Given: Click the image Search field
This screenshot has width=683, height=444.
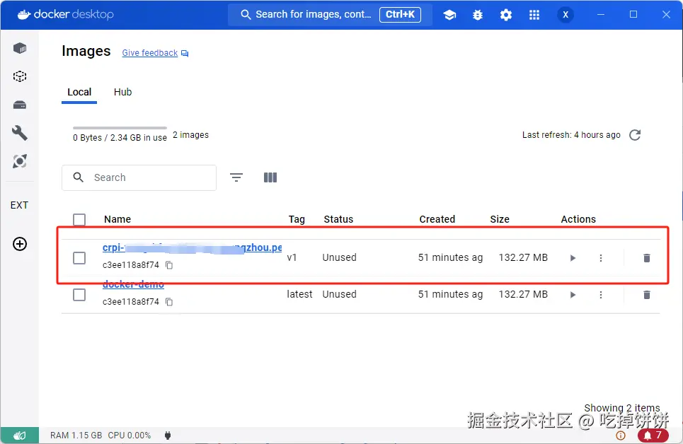Looking at the screenshot, I should pyautogui.click(x=139, y=177).
